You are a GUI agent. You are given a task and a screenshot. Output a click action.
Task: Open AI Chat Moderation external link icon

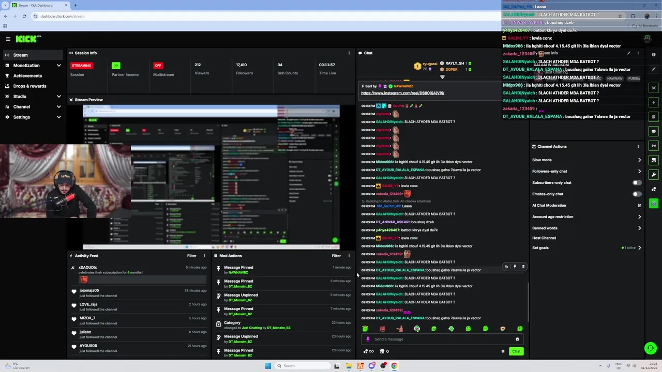[x=639, y=206]
